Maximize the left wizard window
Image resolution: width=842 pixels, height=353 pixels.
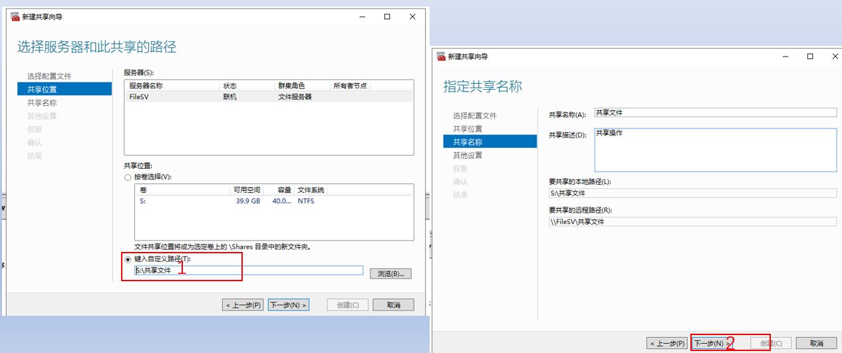click(x=387, y=17)
